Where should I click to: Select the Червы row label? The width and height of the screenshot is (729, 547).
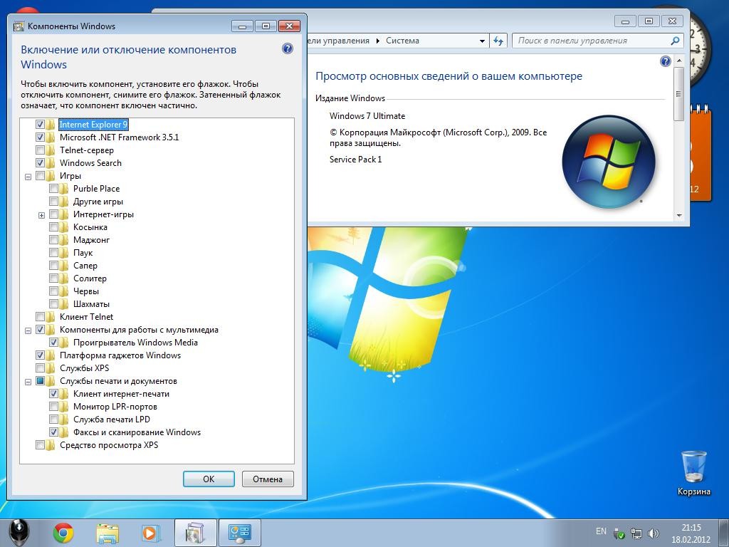pos(86,291)
